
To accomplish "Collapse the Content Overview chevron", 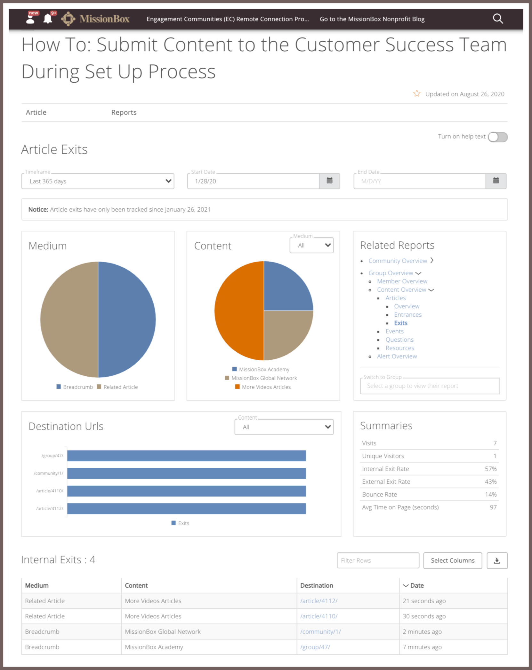I will tap(431, 290).
